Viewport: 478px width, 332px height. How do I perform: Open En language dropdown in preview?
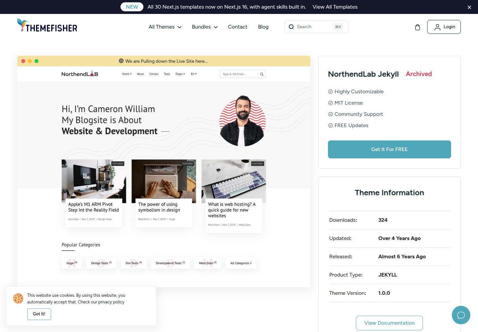(194, 74)
